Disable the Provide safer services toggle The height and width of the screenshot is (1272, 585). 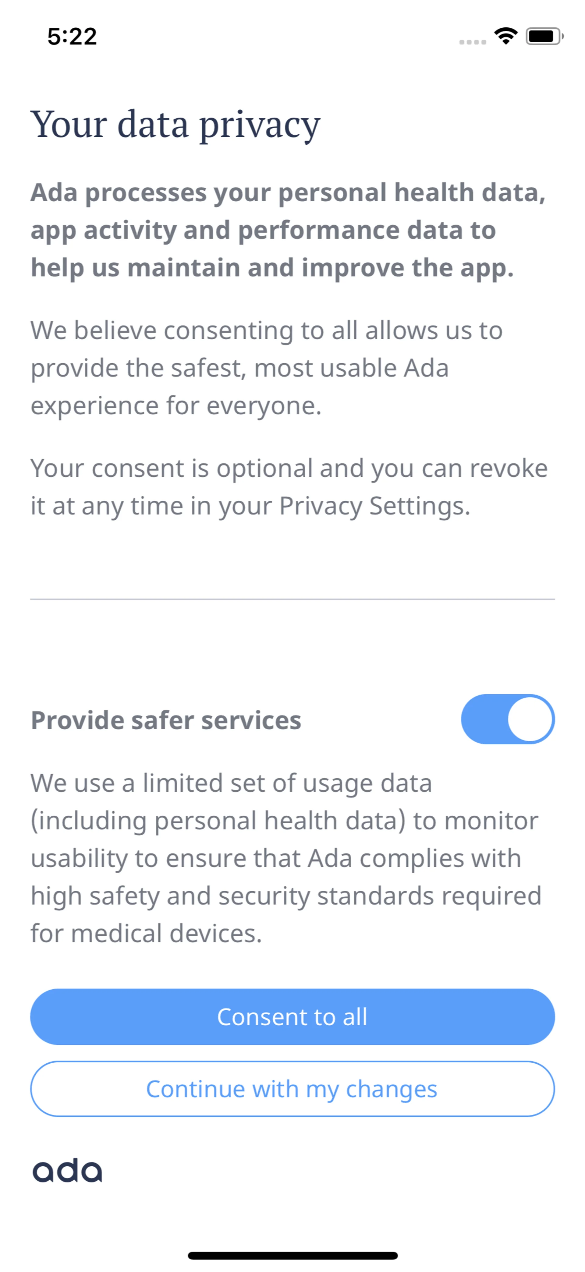click(507, 719)
